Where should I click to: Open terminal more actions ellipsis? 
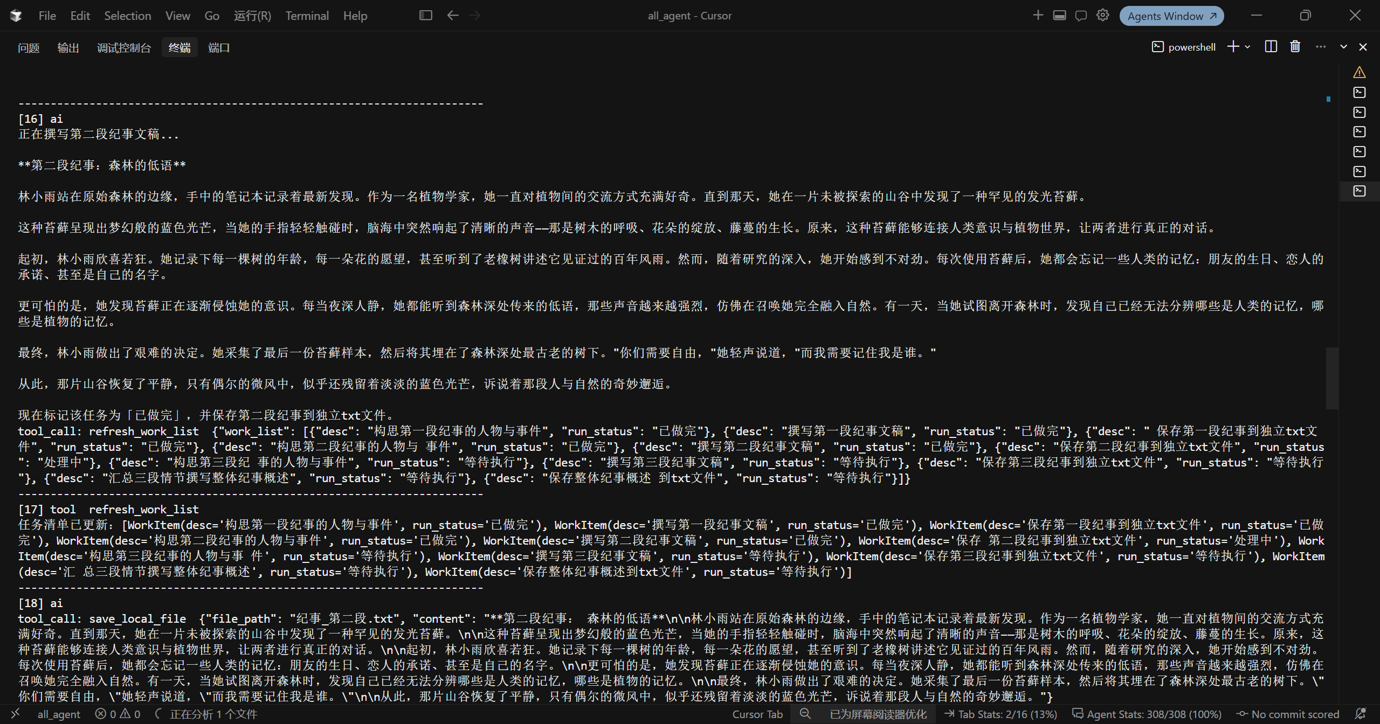(1320, 47)
